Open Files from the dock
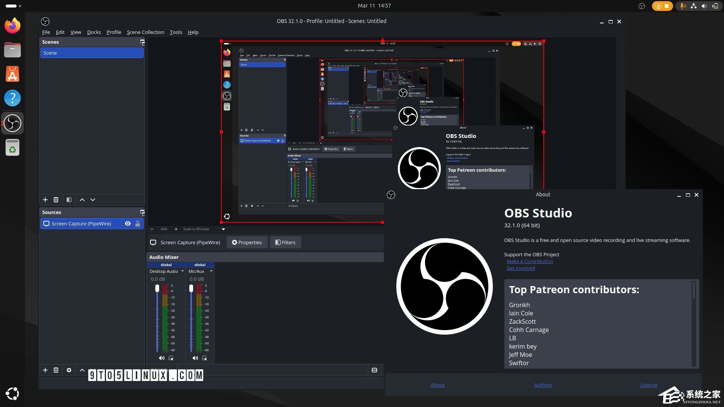Image resolution: width=724 pixels, height=407 pixels. point(12,50)
